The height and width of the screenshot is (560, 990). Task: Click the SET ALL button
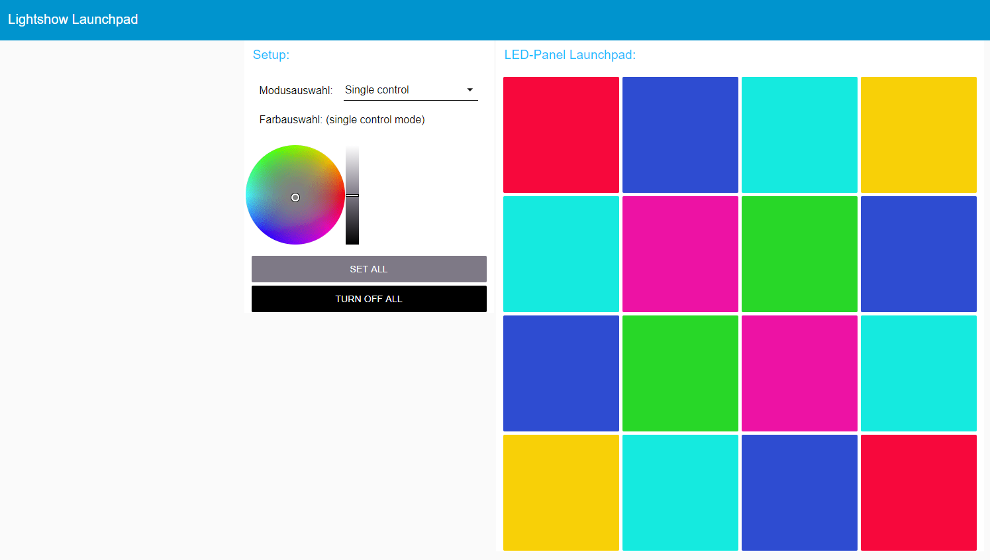(x=369, y=269)
